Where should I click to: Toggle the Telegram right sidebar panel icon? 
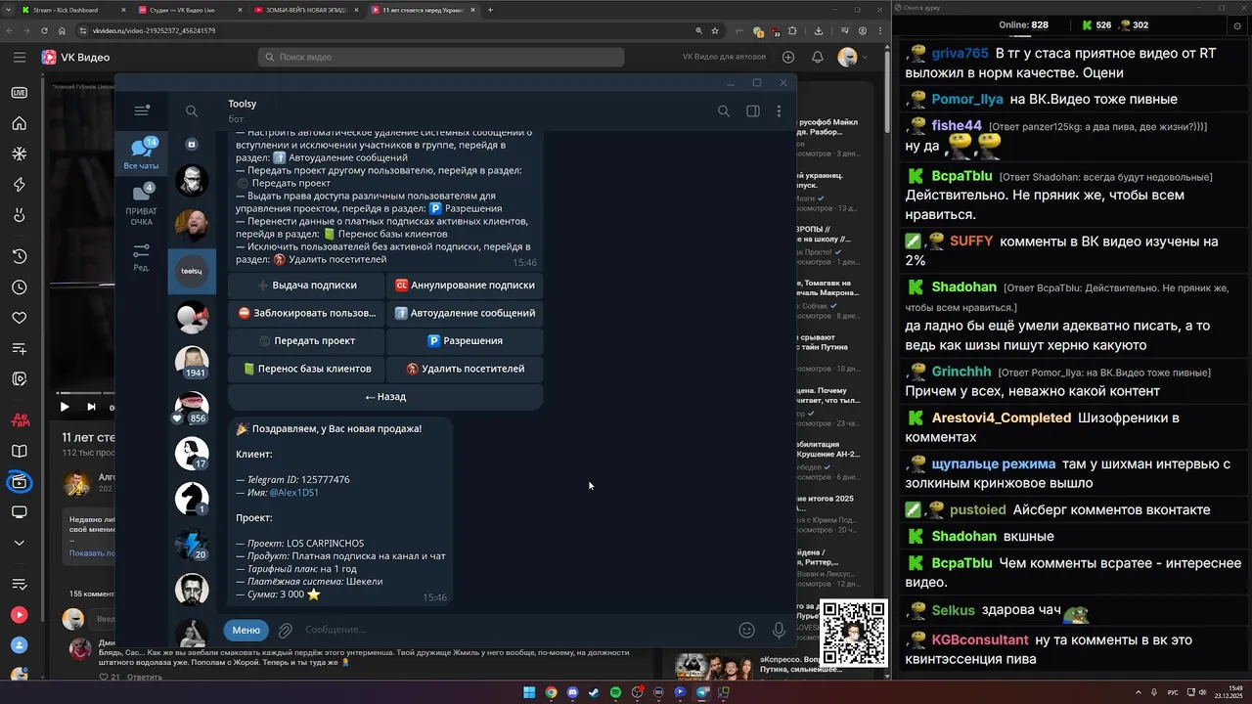tap(752, 111)
